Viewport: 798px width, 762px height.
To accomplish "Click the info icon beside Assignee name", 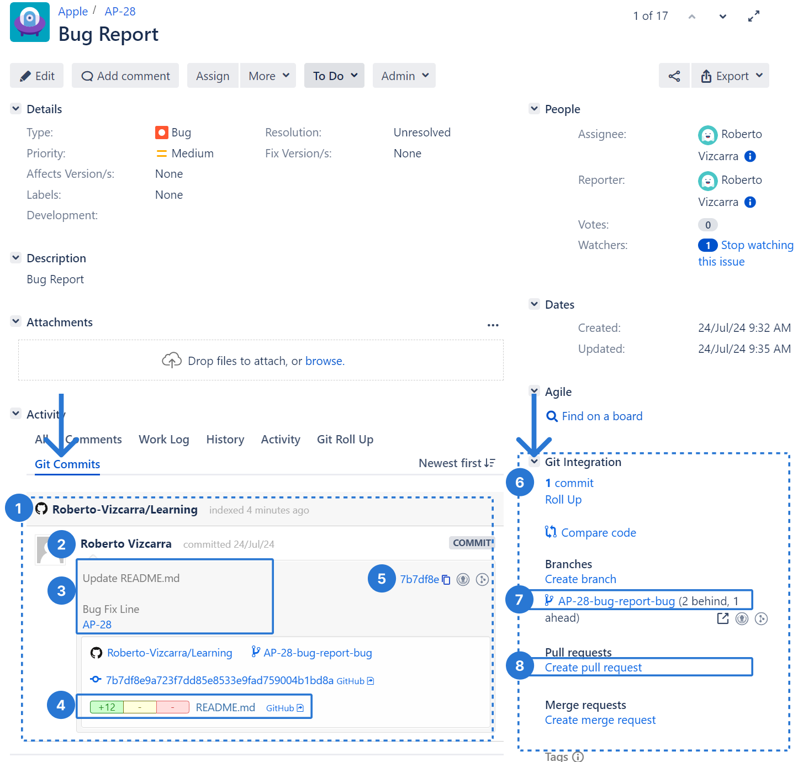I will click(750, 156).
